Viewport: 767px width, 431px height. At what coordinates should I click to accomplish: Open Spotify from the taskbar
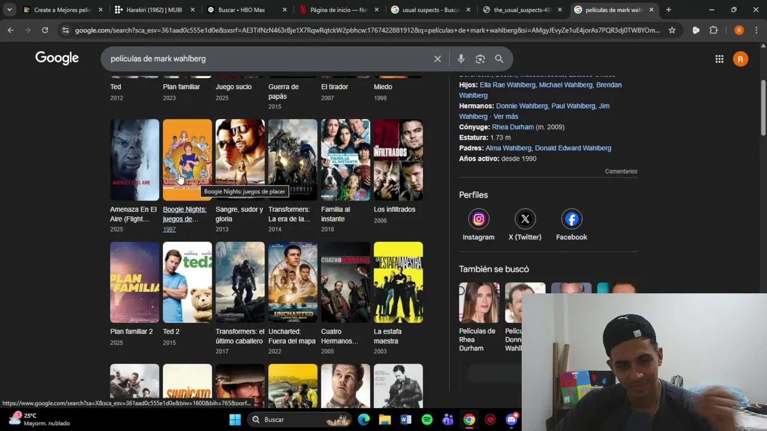coord(427,420)
